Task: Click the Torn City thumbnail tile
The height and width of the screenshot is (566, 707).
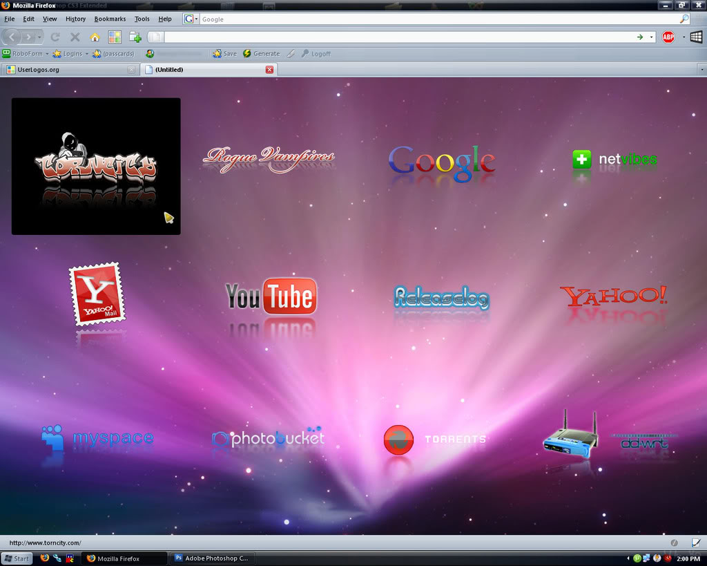Action: [x=96, y=166]
